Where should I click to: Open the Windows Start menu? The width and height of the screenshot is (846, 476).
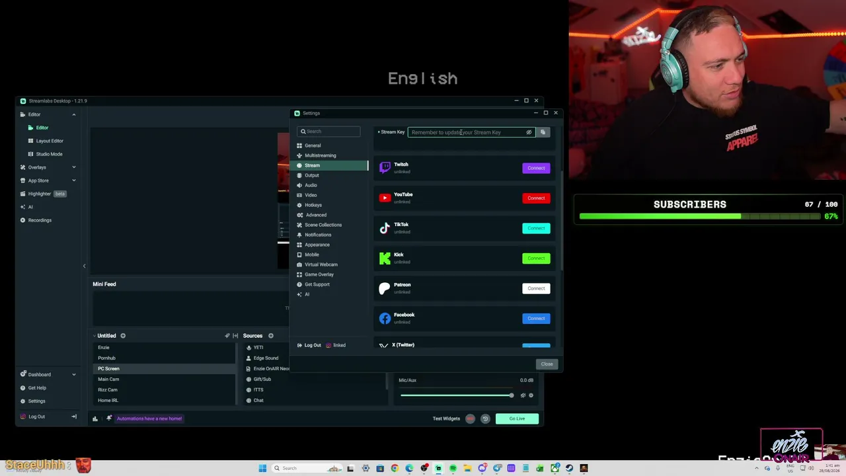262,468
